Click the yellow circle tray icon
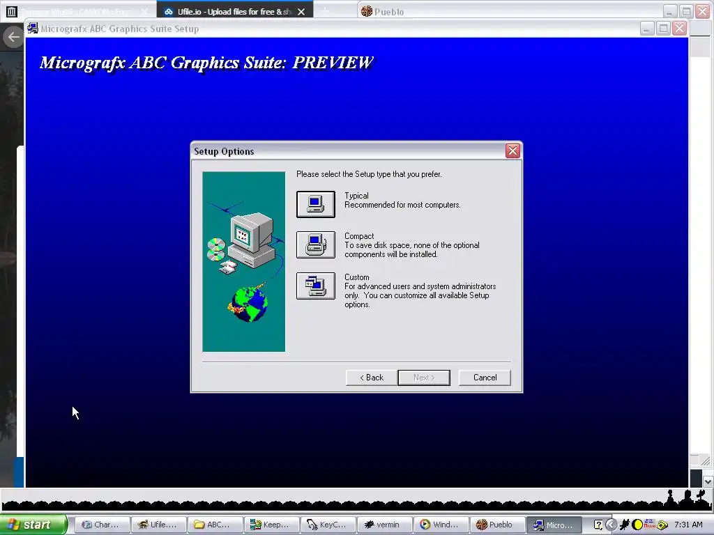 coord(637,525)
